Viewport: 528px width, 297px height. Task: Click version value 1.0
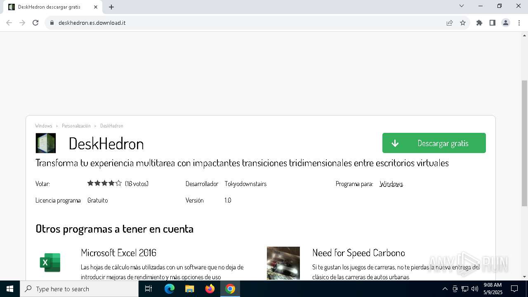point(228,200)
